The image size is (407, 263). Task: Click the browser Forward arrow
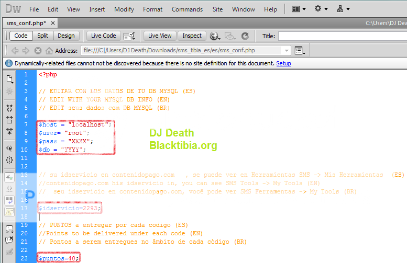tap(26, 51)
